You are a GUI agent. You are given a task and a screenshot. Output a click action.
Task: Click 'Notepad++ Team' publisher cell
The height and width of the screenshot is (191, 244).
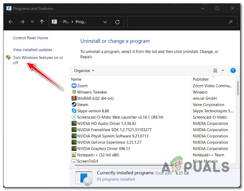coord(208,155)
